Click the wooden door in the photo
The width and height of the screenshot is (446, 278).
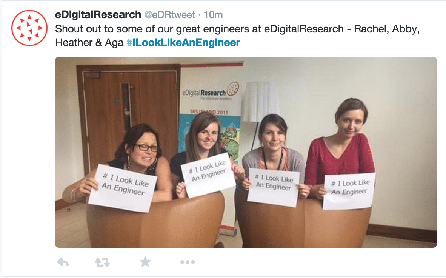pyautogui.click(x=129, y=111)
